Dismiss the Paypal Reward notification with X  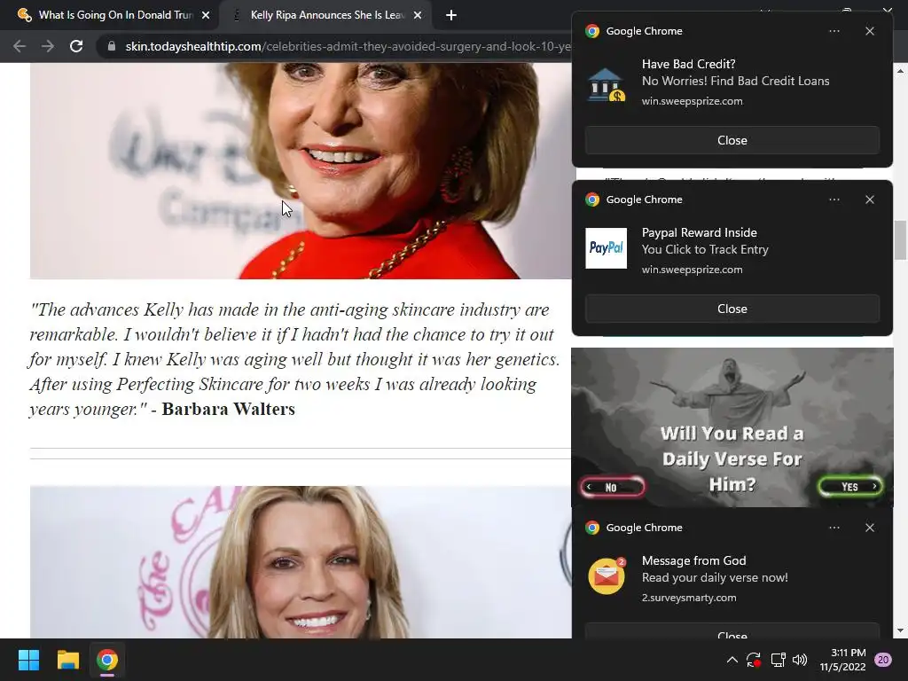tap(869, 200)
